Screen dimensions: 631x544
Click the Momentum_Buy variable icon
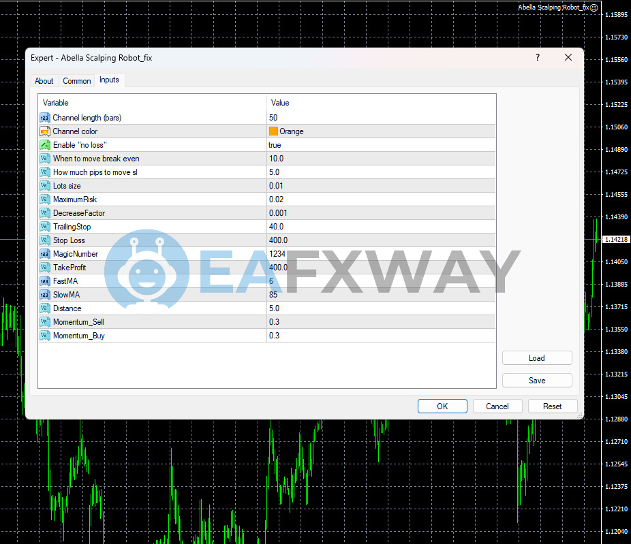(x=45, y=336)
